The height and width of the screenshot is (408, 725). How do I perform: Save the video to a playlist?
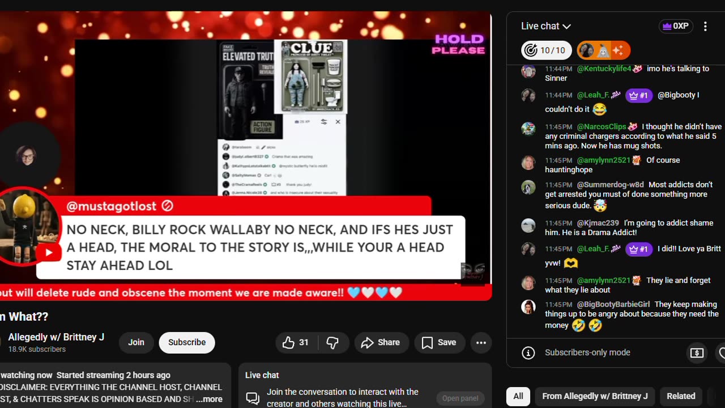439,342
